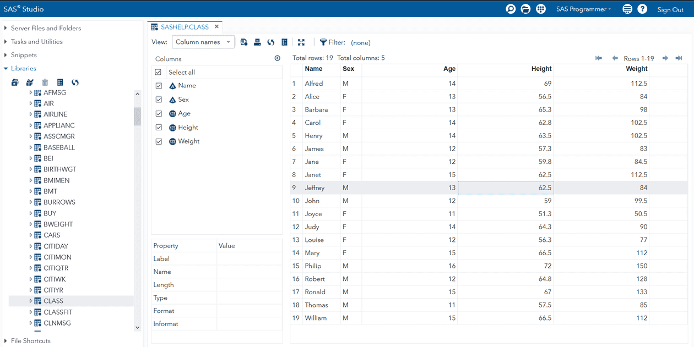Image resolution: width=694 pixels, height=347 pixels.
Task: Click the Sign Out button
Action: tap(670, 9)
